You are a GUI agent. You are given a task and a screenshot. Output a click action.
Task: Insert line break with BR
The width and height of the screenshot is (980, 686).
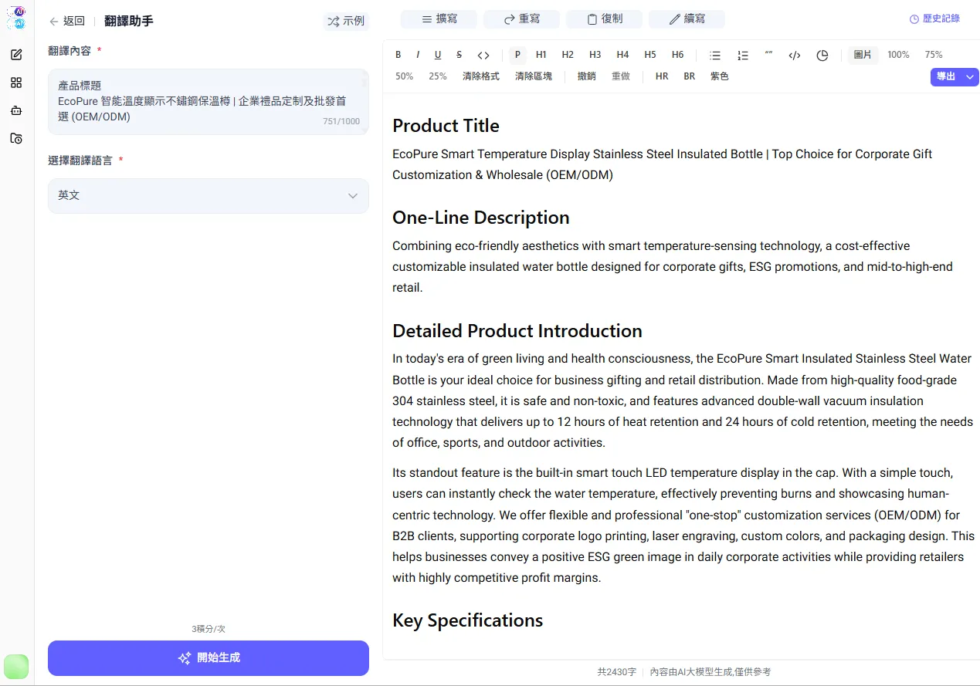[x=690, y=76]
